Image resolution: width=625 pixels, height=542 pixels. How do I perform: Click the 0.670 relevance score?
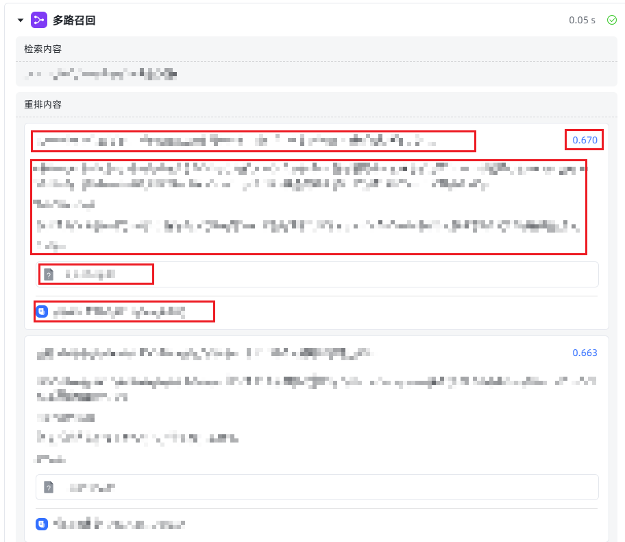(x=585, y=140)
